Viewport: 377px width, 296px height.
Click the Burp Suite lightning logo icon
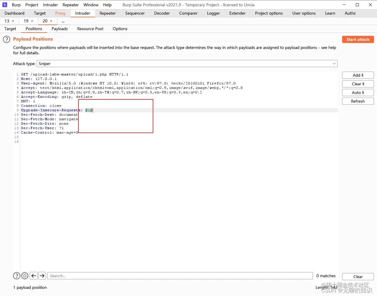pos(5,5)
